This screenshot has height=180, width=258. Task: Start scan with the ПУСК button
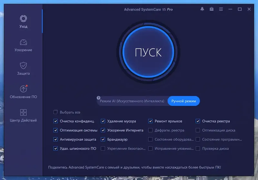point(148,52)
